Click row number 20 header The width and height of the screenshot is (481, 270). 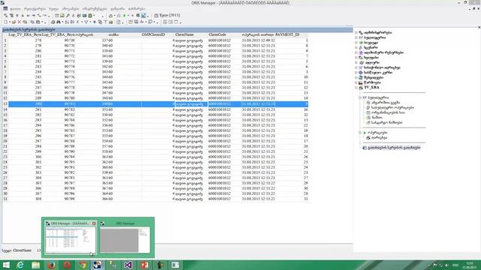point(5,141)
